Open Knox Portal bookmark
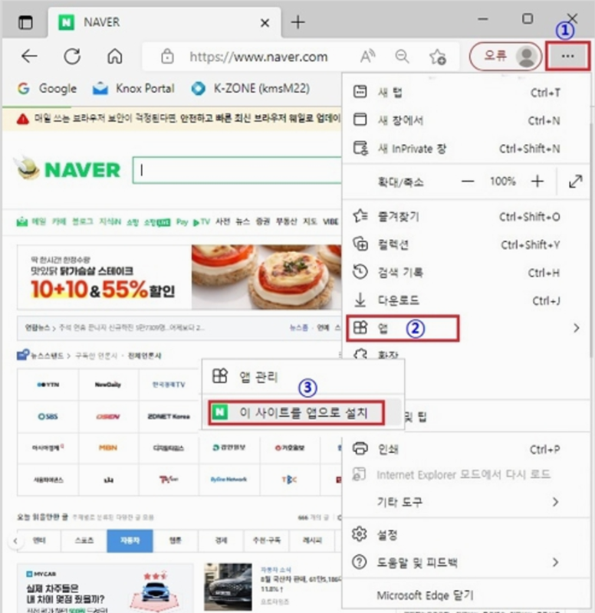The image size is (595, 613). point(133,89)
